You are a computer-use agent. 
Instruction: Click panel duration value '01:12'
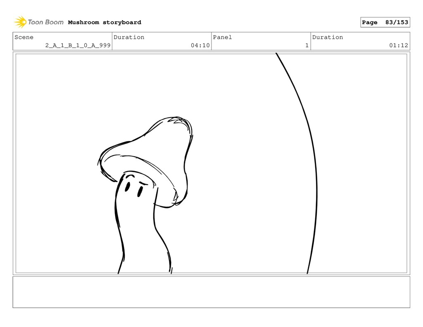point(399,45)
